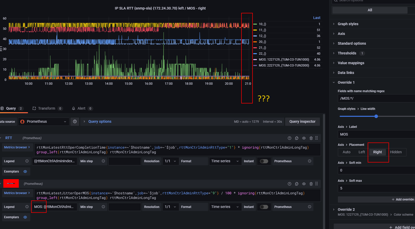Open Query inspector
This screenshot has width=415, height=229.
302,122
